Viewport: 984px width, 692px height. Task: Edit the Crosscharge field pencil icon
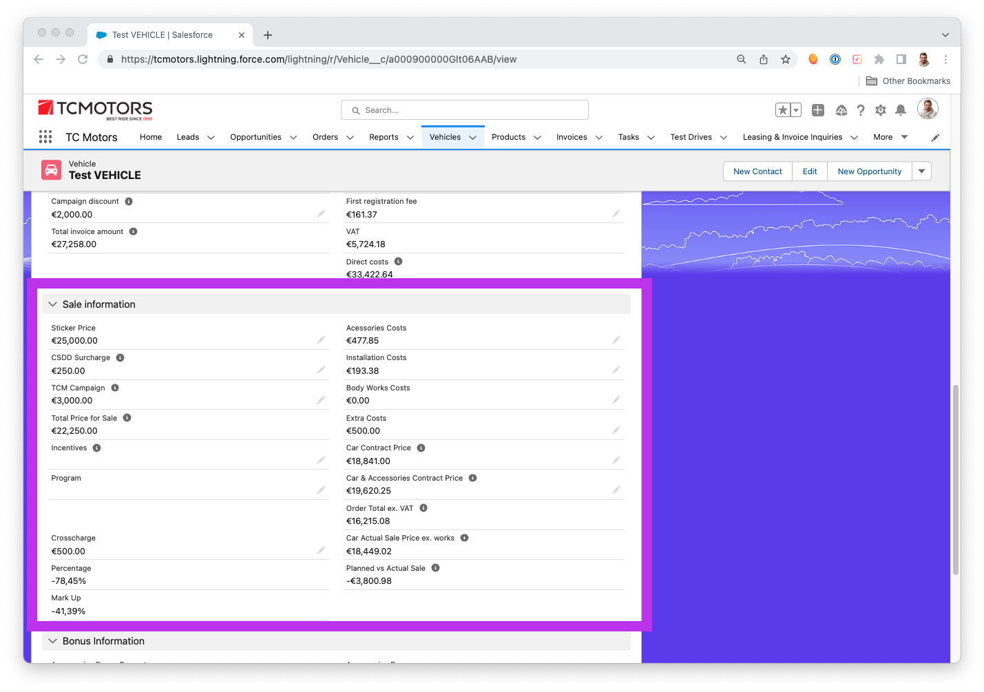click(x=321, y=550)
